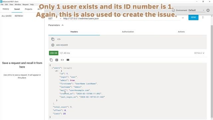Expand the URL editor chevron
This screenshot has height=120, width=213.
(183, 18)
